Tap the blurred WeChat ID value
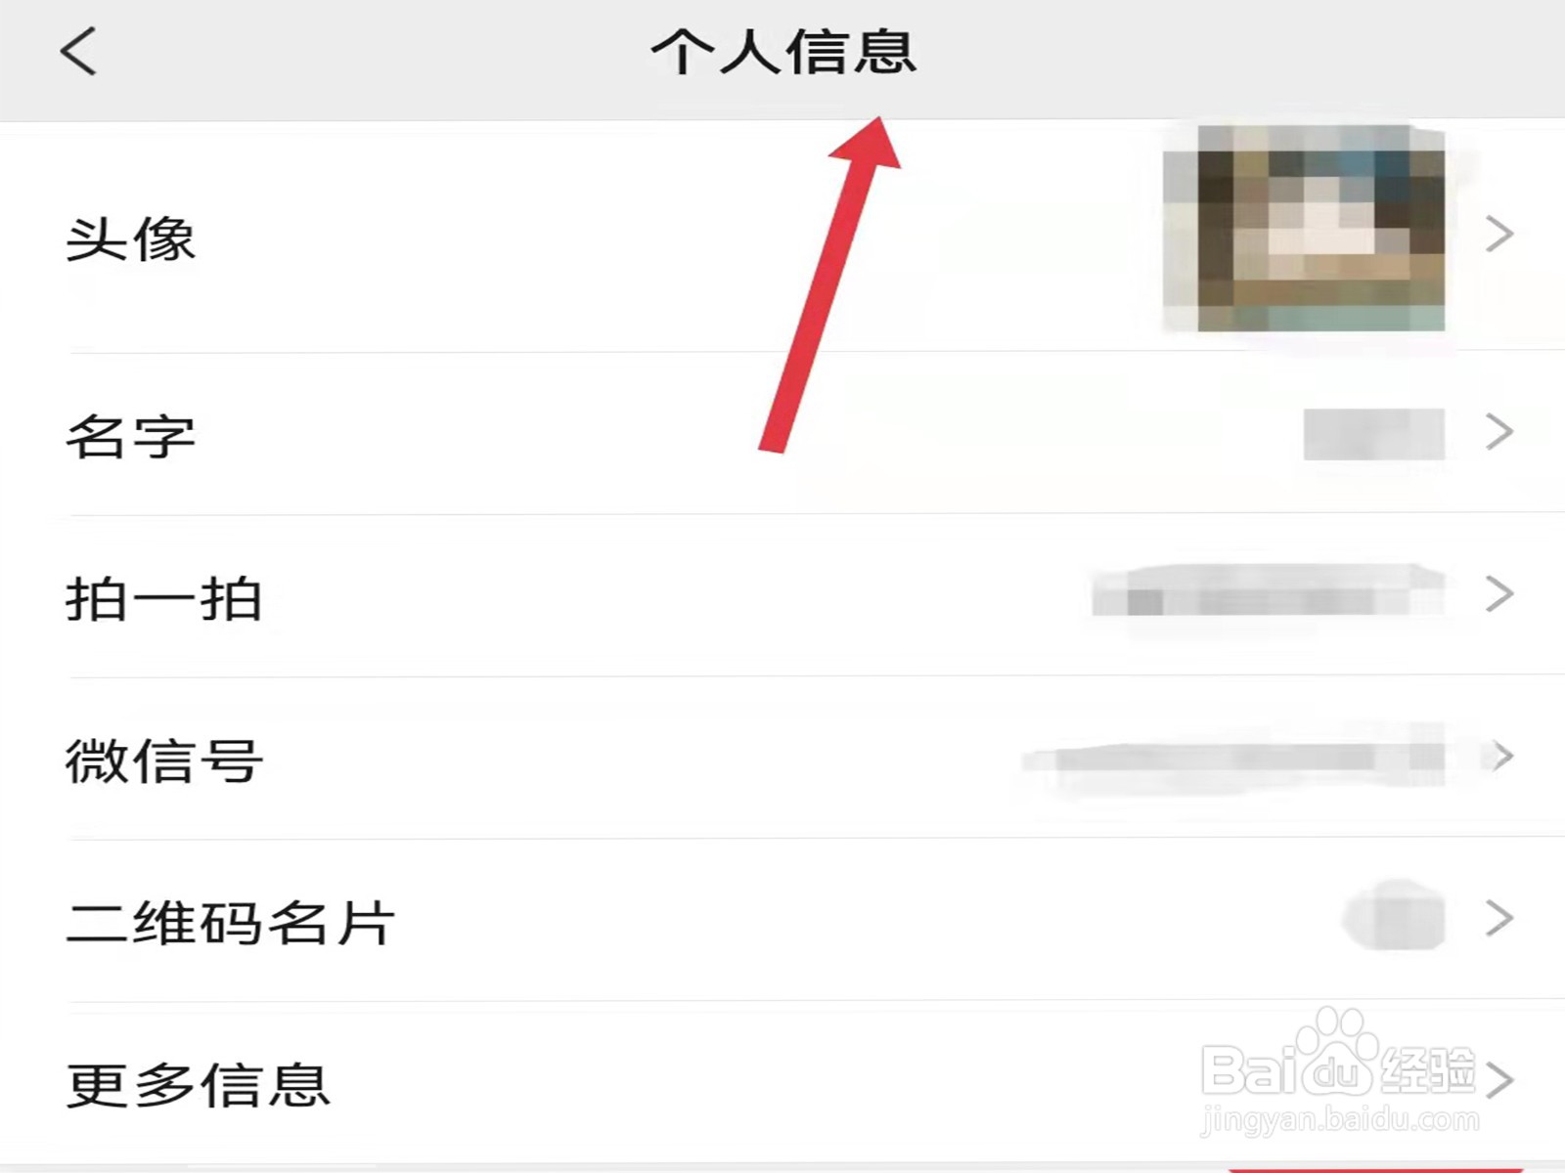 (x=1233, y=758)
